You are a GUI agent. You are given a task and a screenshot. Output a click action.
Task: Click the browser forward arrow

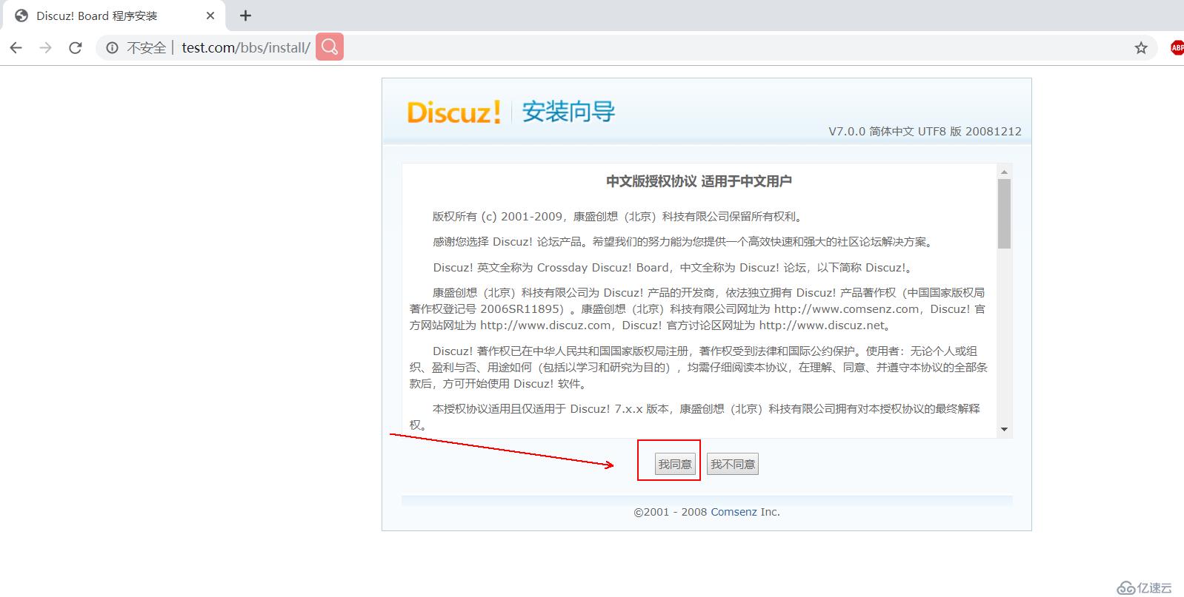46,48
